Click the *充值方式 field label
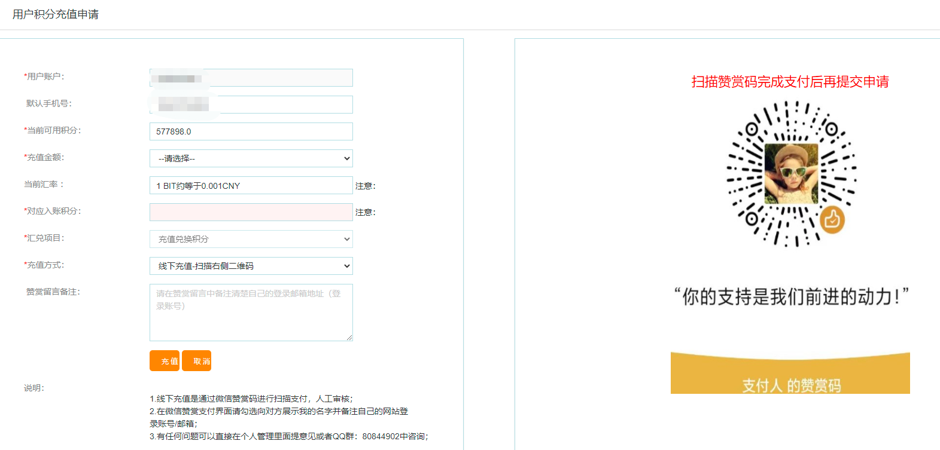This screenshot has width=940, height=450. coord(44,265)
